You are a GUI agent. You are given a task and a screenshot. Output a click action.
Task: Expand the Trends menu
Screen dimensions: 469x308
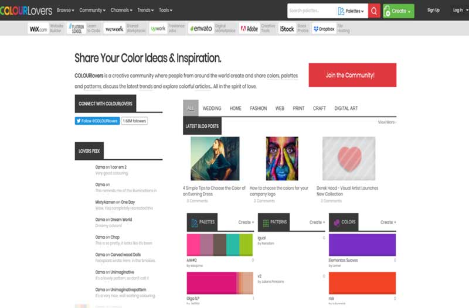(x=145, y=10)
